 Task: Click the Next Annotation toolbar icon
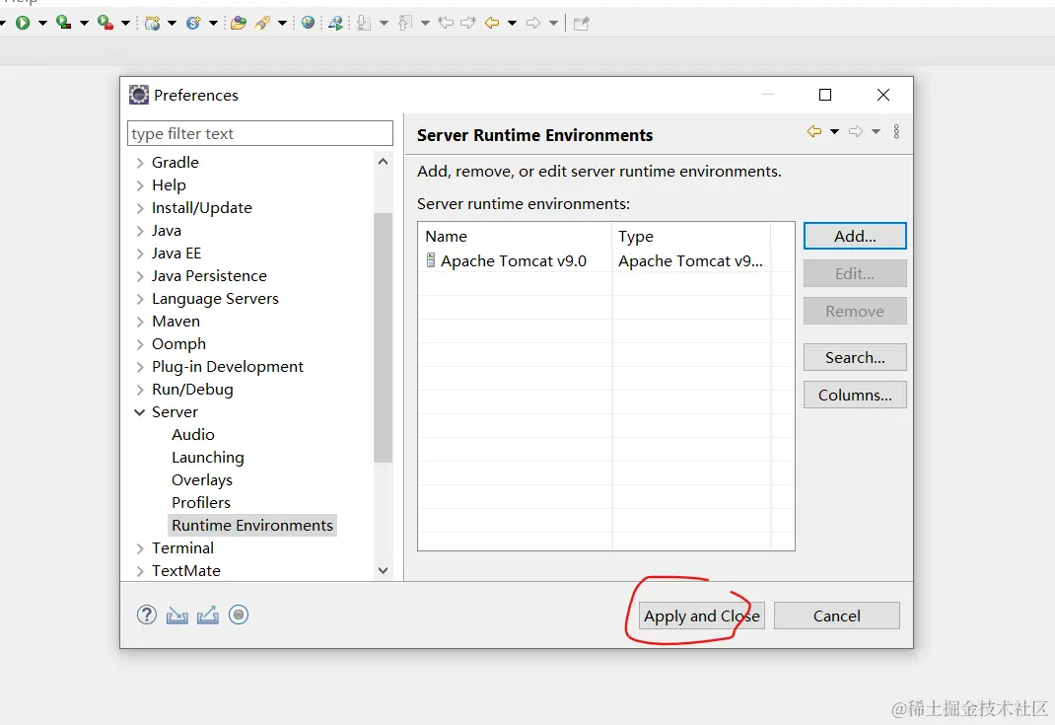364,23
